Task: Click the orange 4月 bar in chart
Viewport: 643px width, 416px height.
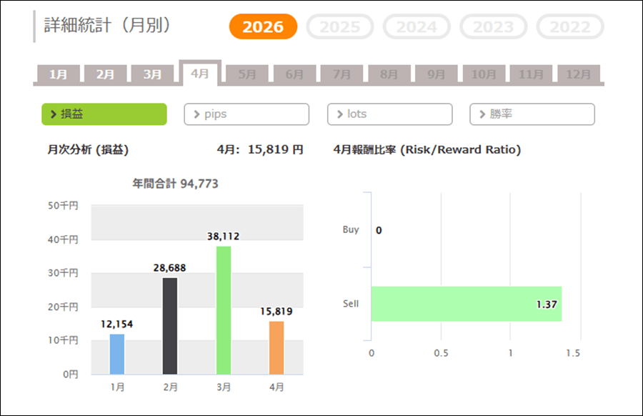Action: (x=276, y=347)
